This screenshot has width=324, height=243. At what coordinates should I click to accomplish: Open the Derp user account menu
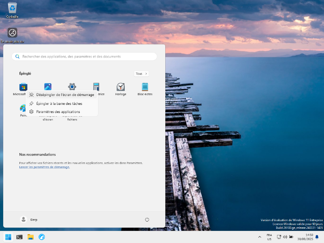point(29,219)
